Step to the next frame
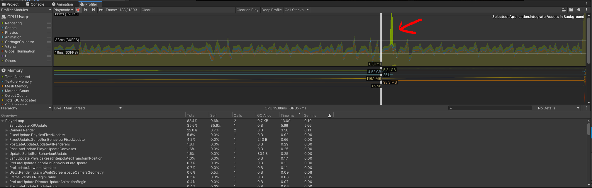Viewport: 592px width, 188px height. click(93, 10)
